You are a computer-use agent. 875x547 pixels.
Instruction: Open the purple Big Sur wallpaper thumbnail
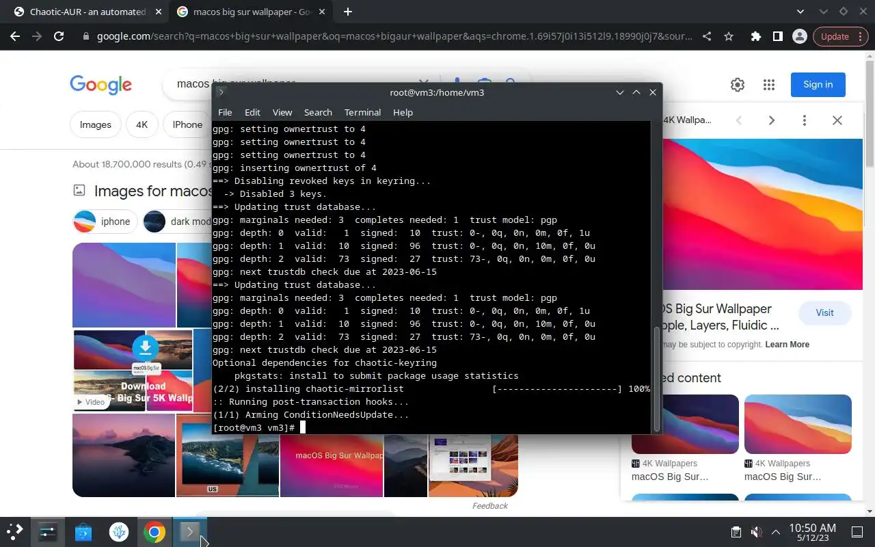point(124,285)
